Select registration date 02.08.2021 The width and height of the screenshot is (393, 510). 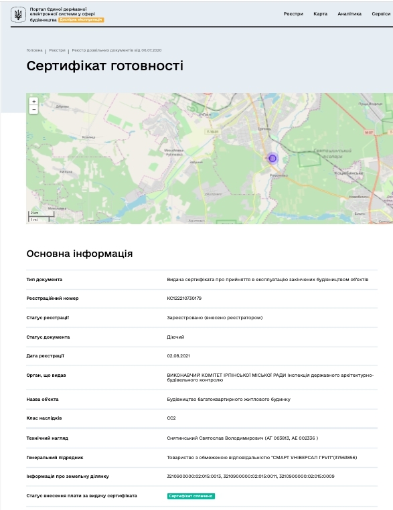pyautogui.click(x=178, y=356)
